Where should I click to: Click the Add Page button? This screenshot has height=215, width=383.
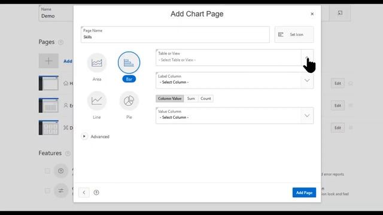pyautogui.click(x=304, y=192)
